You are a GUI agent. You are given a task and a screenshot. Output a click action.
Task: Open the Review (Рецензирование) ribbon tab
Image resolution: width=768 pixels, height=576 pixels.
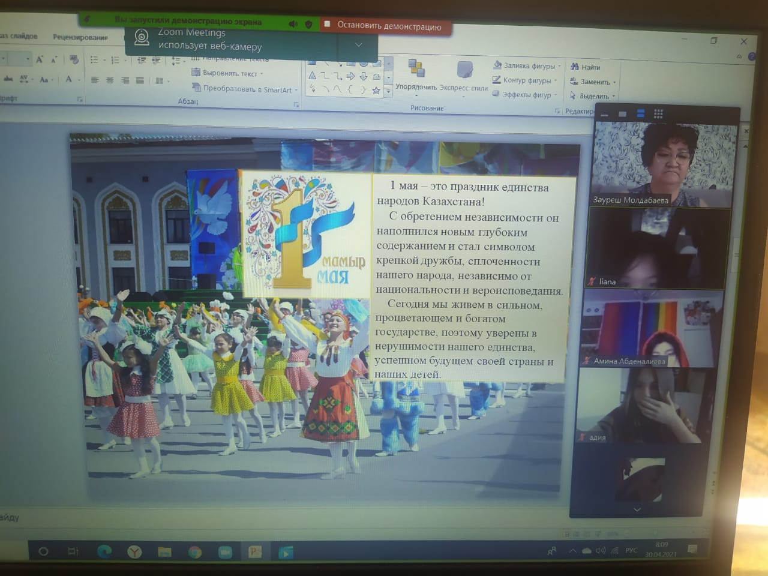point(80,37)
